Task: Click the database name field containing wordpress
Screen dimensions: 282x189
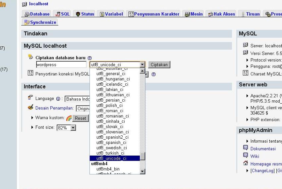Action: (61, 65)
